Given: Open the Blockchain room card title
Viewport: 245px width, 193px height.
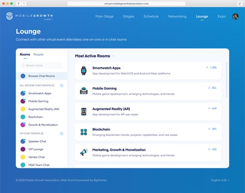Looking at the screenshot, I should pos(101,129).
